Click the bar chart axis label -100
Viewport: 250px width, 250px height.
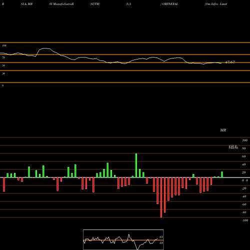coord(245,220)
